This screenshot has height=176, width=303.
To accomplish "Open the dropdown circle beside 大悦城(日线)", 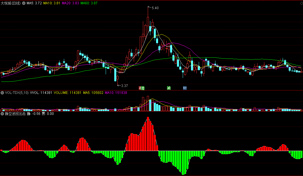I will point(24,3).
